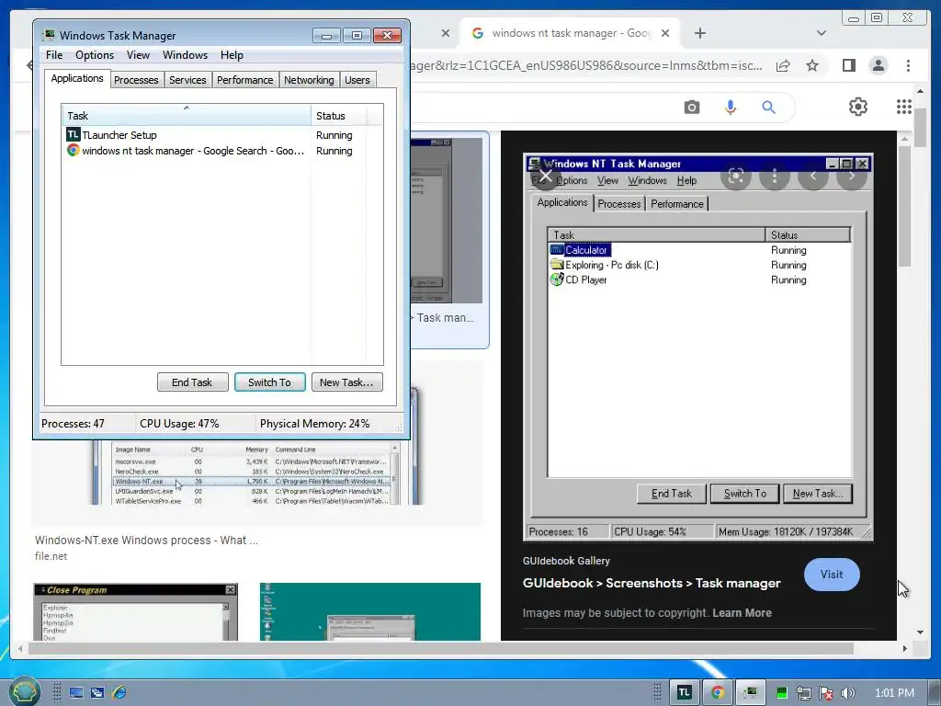Switch to the Networking tab

click(x=309, y=80)
